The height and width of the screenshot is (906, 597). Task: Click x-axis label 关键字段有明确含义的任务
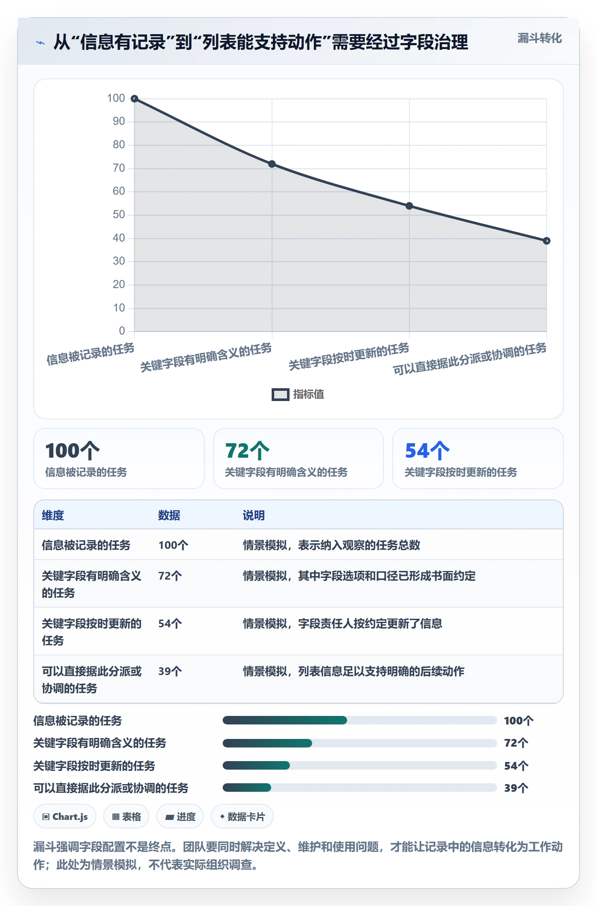(206, 358)
